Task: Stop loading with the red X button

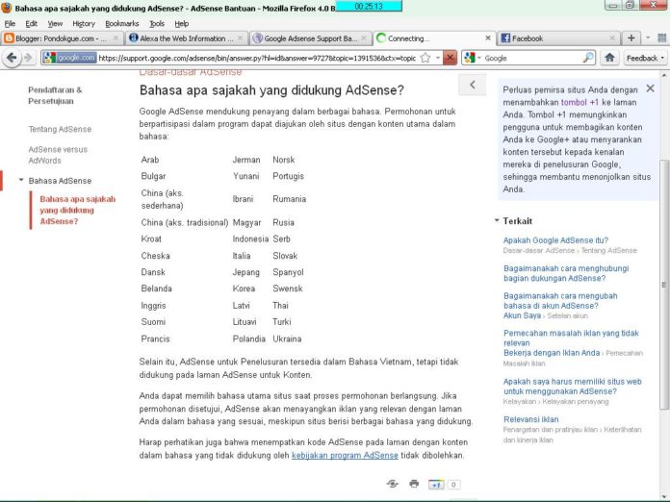Action: point(450,58)
